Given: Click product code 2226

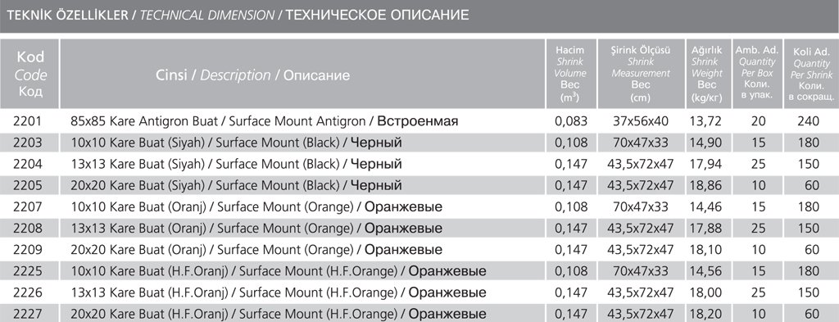Looking at the screenshot, I should (x=27, y=293).
